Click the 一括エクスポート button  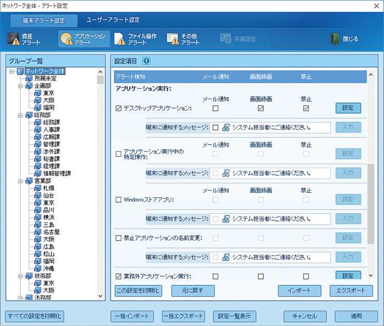(x=183, y=316)
